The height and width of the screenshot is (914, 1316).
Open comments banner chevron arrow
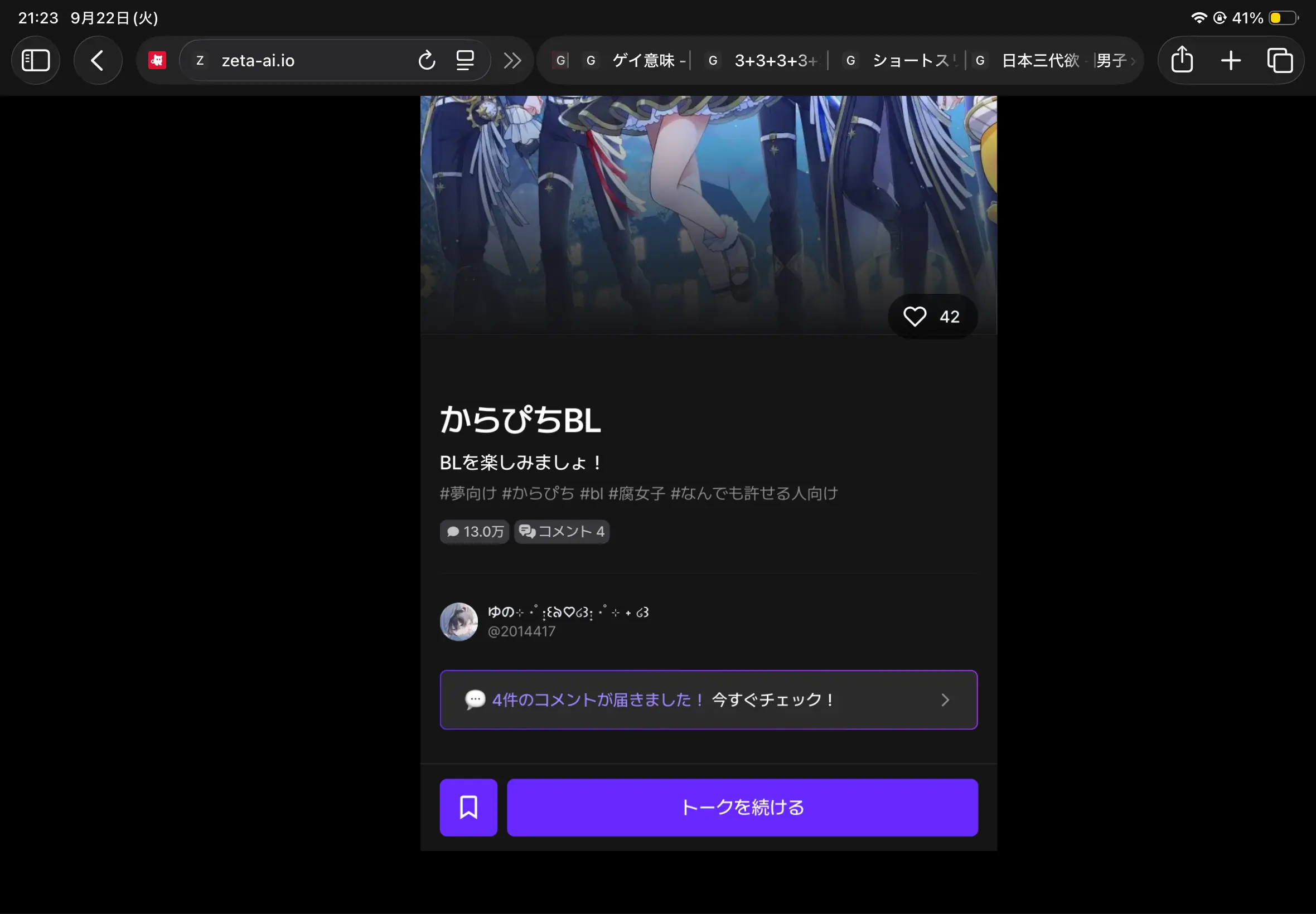coord(945,699)
